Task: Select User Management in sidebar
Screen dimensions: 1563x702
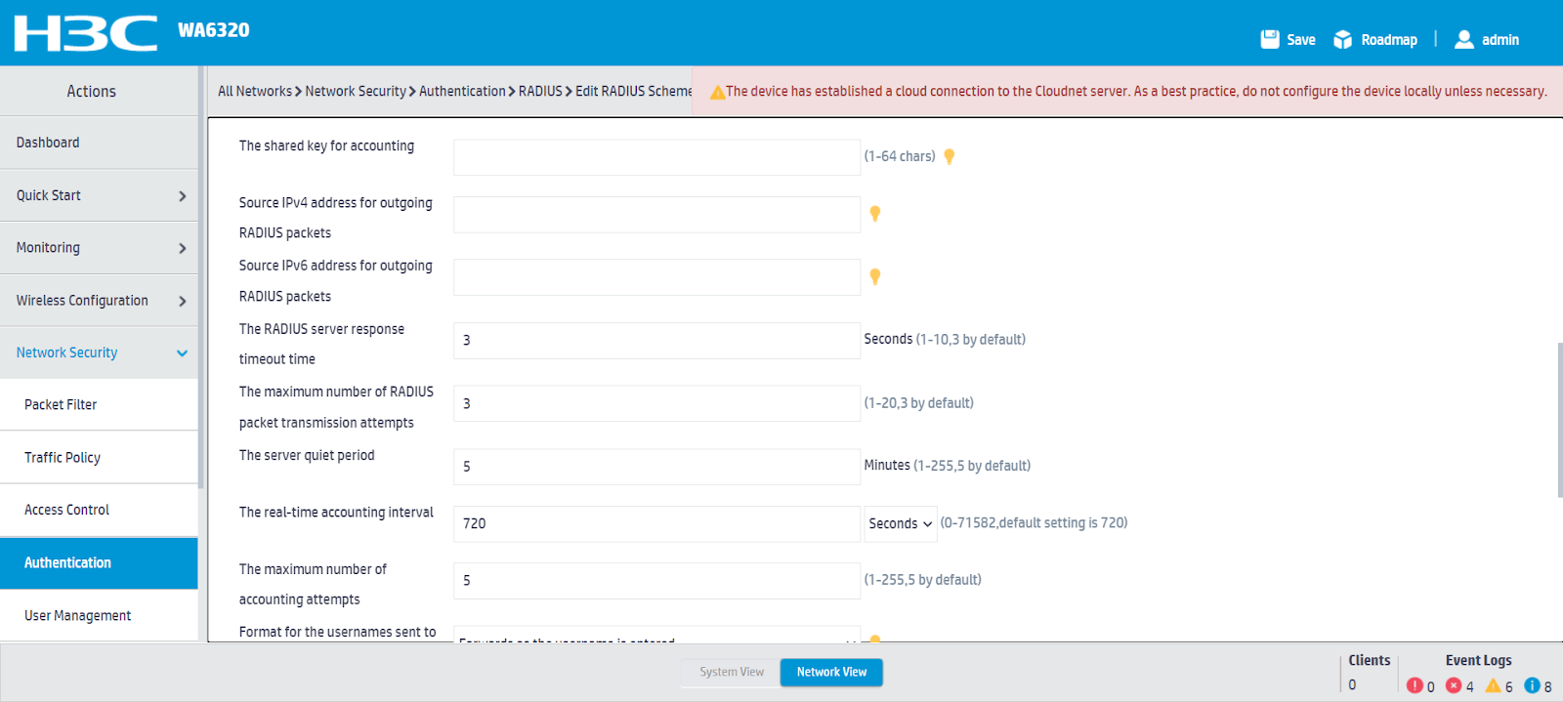Action: pyautogui.click(x=77, y=615)
